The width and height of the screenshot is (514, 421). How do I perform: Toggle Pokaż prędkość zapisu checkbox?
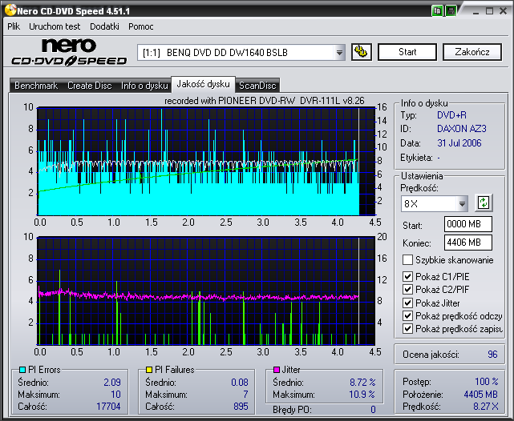click(x=407, y=328)
